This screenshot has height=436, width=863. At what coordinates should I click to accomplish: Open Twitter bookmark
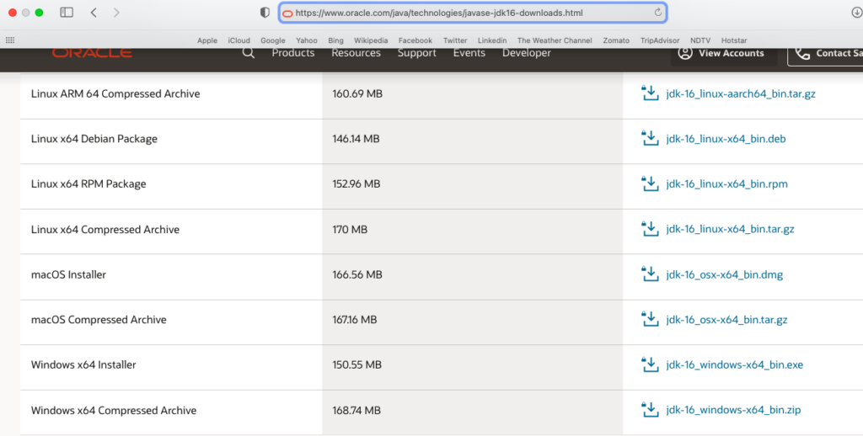click(x=455, y=40)
